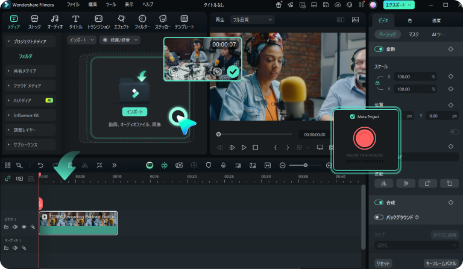Toggle the 合成 (Compositing) switch

coord(379,203)
